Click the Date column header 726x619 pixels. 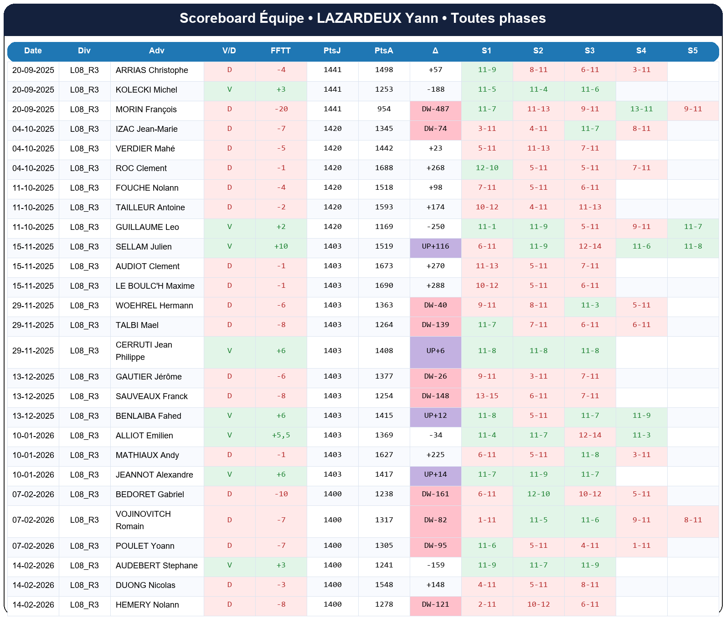pyautogui.click(x=33, y=51)
